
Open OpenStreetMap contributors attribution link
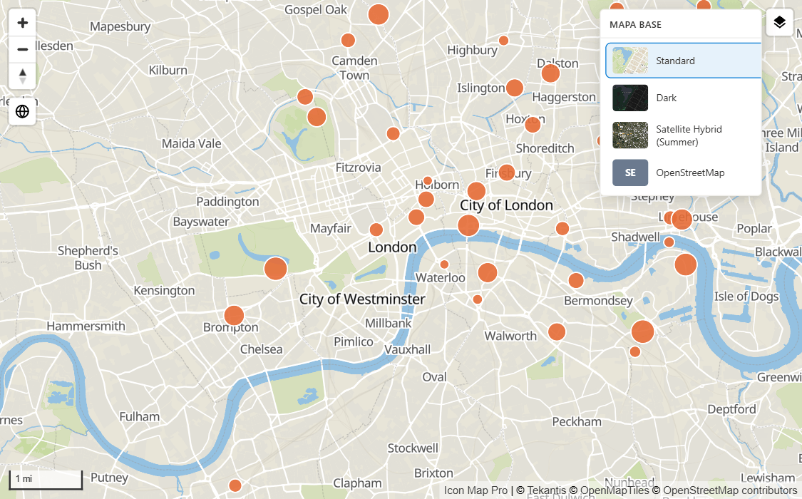point(725,490)
